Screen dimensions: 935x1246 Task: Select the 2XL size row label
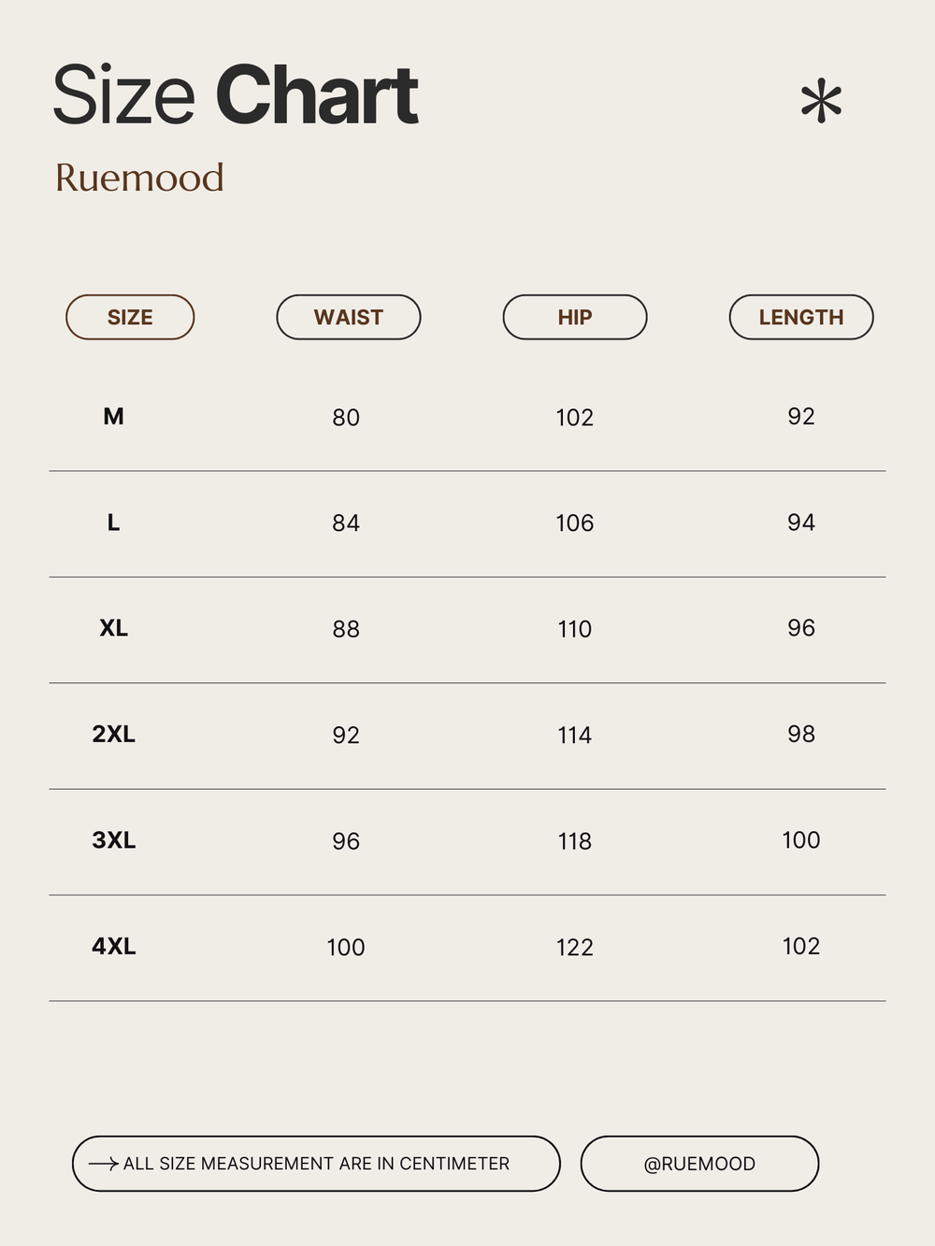tap(113, 735)
